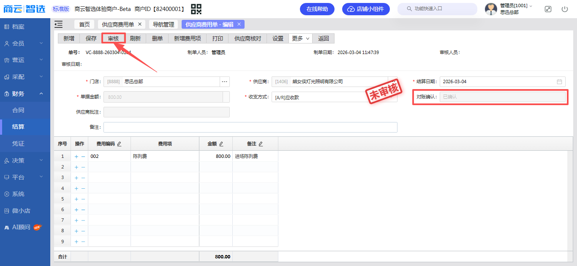Close the 供应商费用单 tab

pos(140,24)
